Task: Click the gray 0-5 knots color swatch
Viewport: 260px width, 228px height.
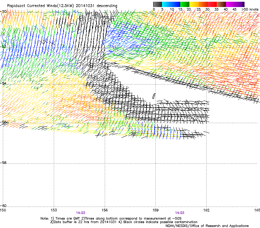Action: tap(157, 4)
